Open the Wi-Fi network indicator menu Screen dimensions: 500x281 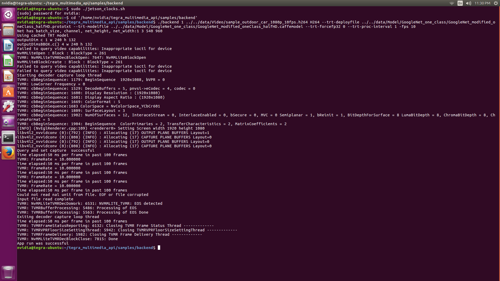click(x=452, y=3)
